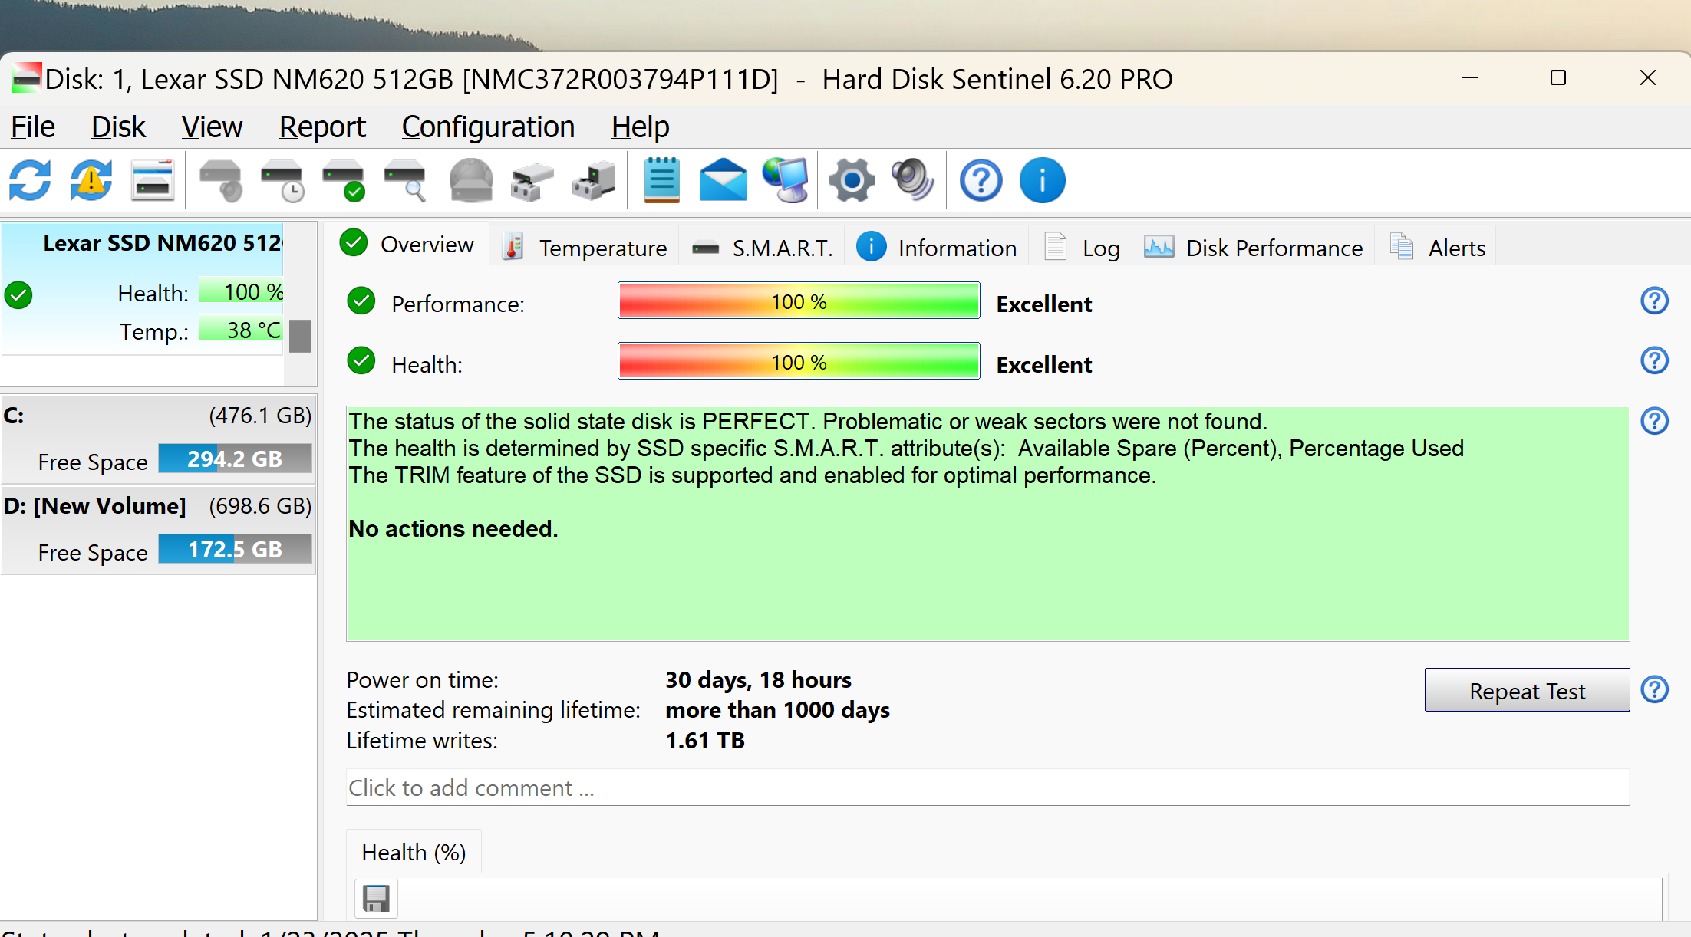The image size is (1691, 937).
Task: Click help icon beside status text box
Action: click(1655, 421)
